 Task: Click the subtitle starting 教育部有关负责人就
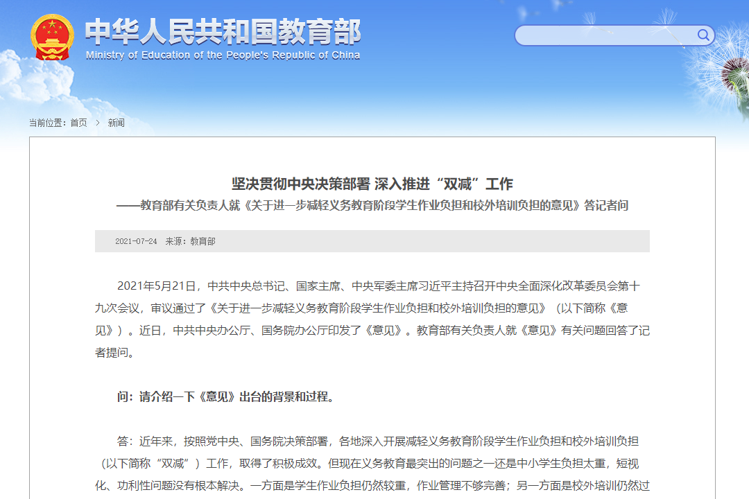coord(372,205)
